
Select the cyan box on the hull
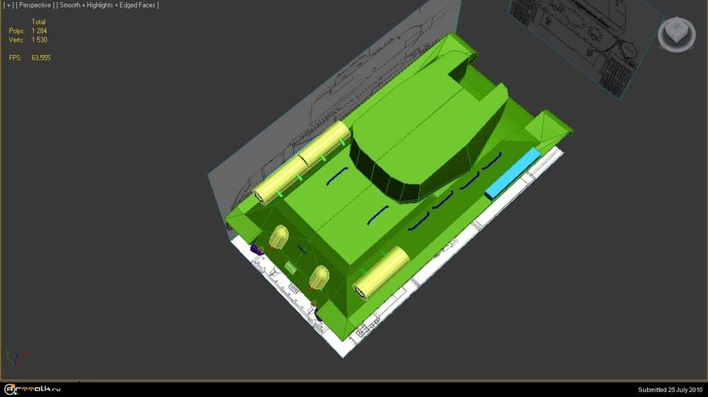click(513, 173)
